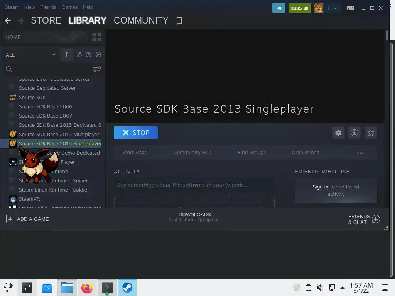This screenshot has height=296, width=395.
Task: Select Source SDK Base 2007
Action: [46, 116]
